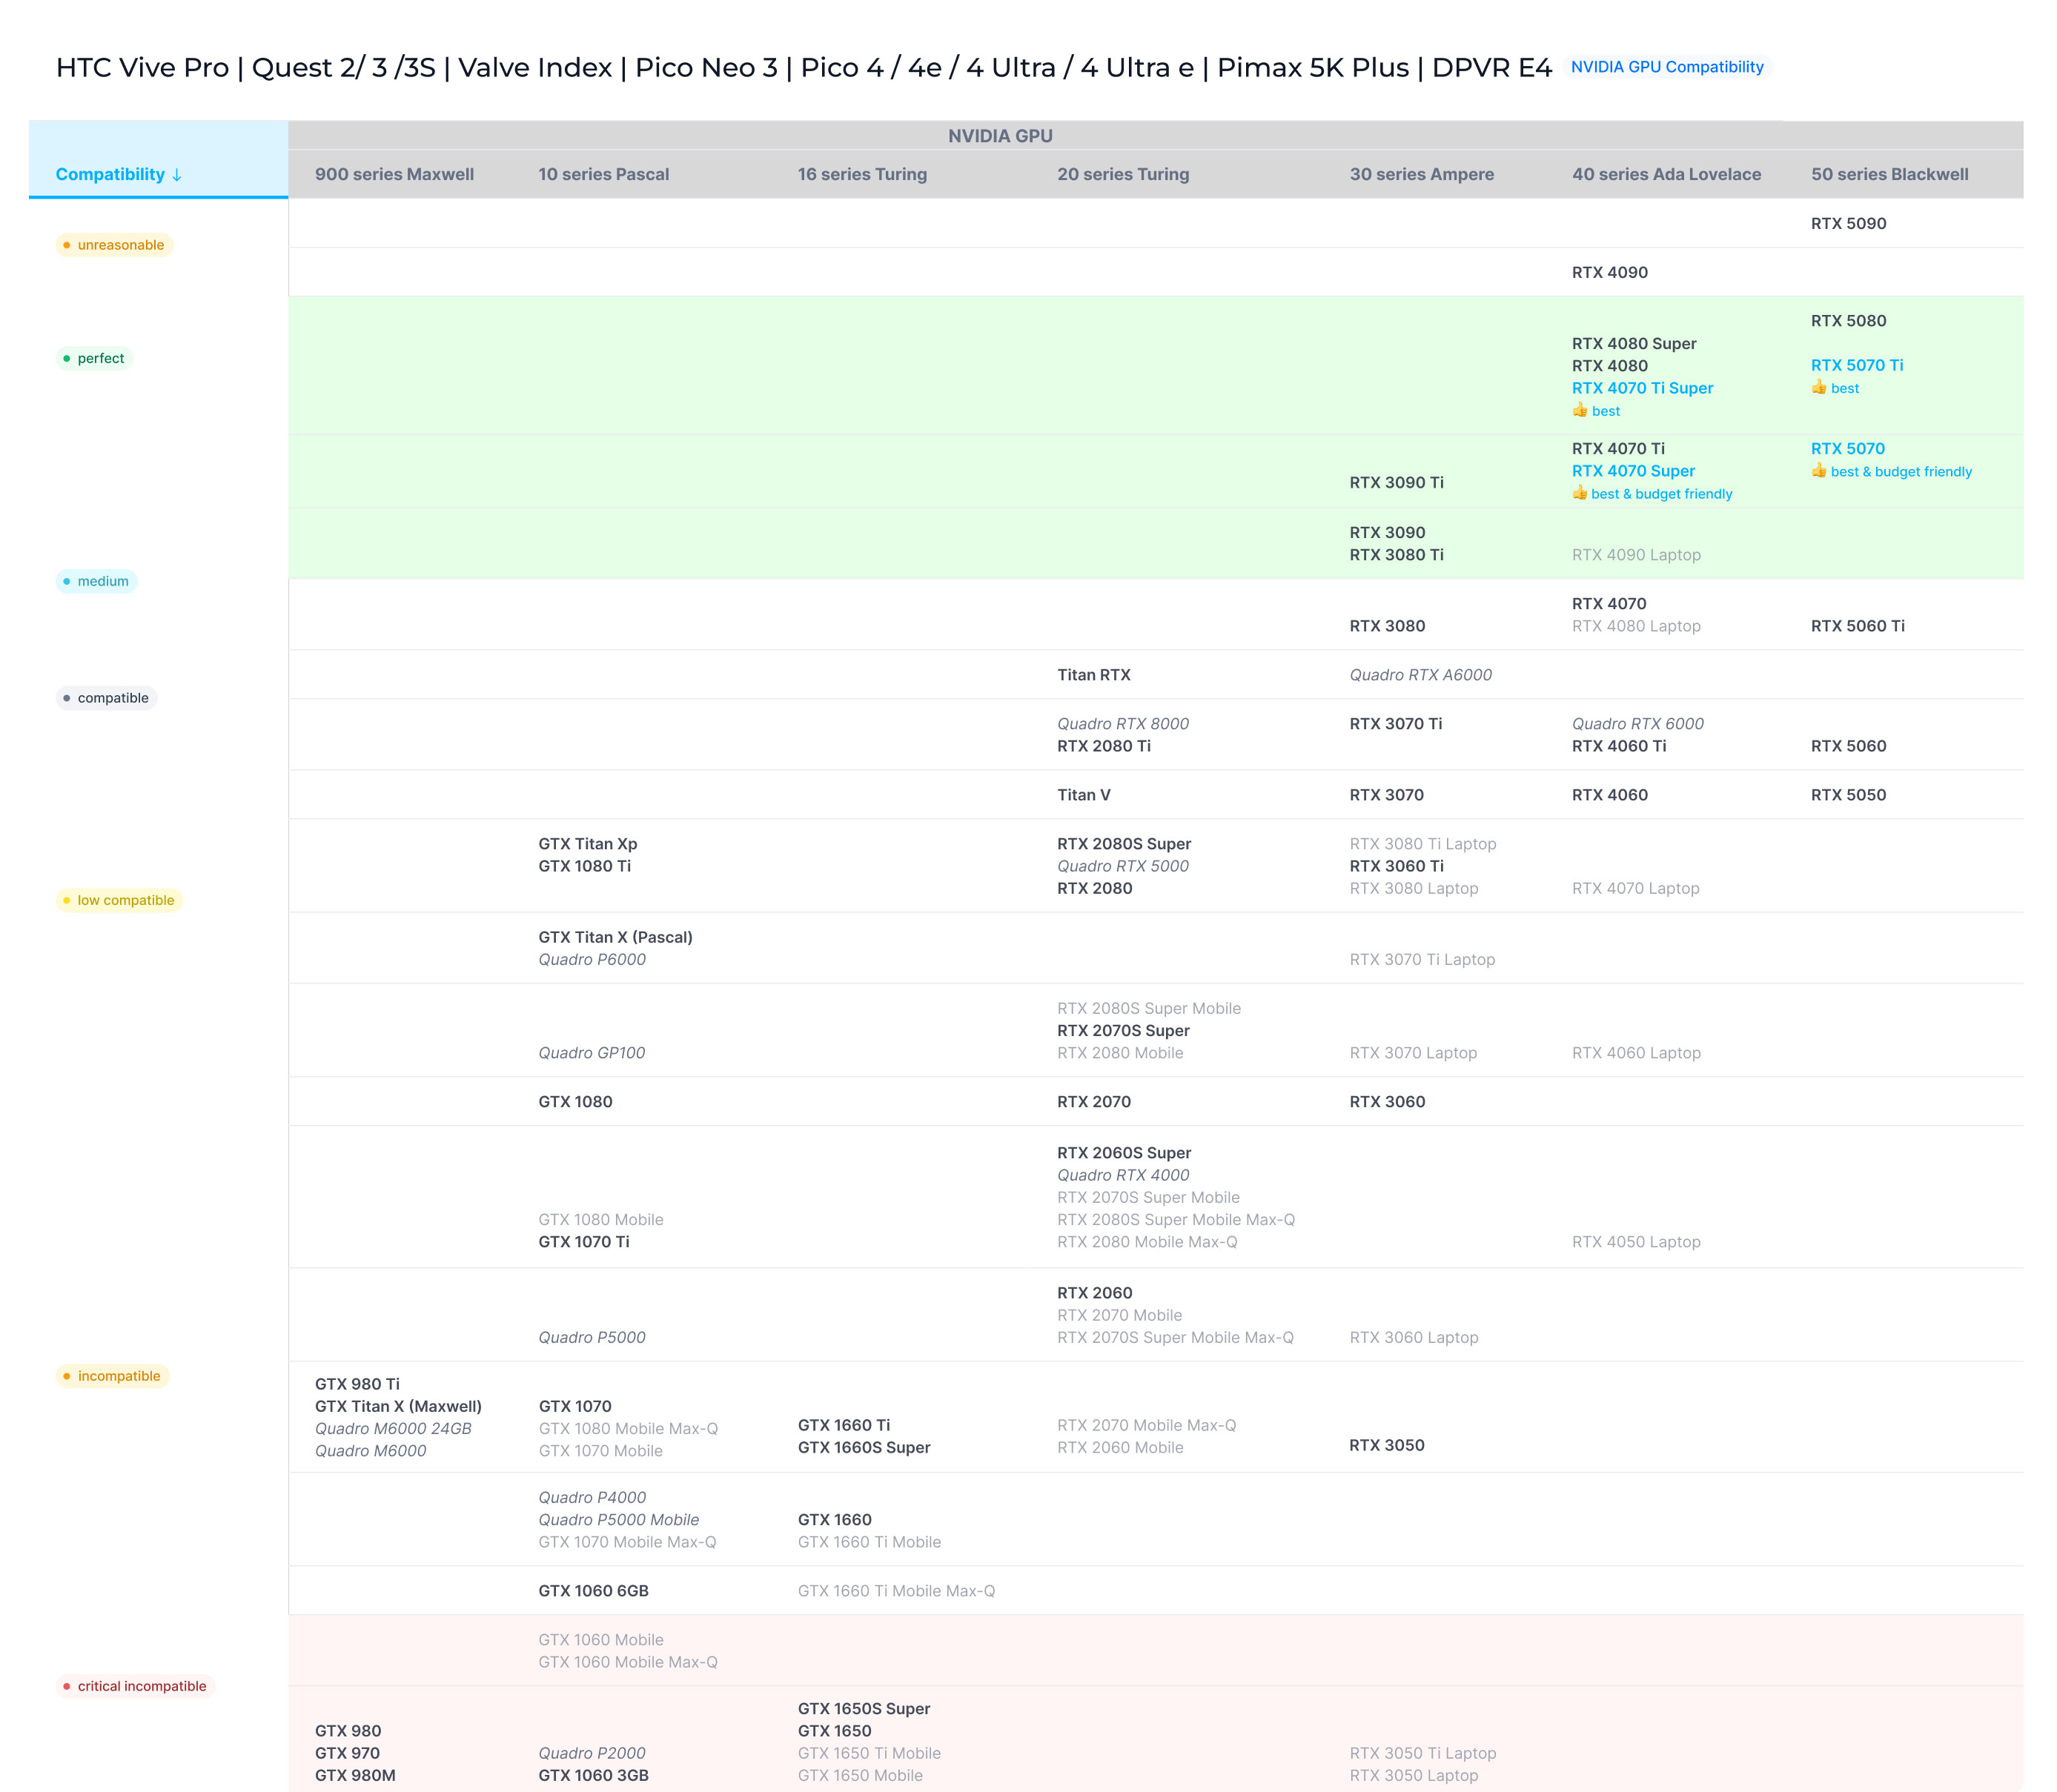
Task: Open the RTX 4070 Super link
Action: pyautogui.click(x=1633, y=471)
